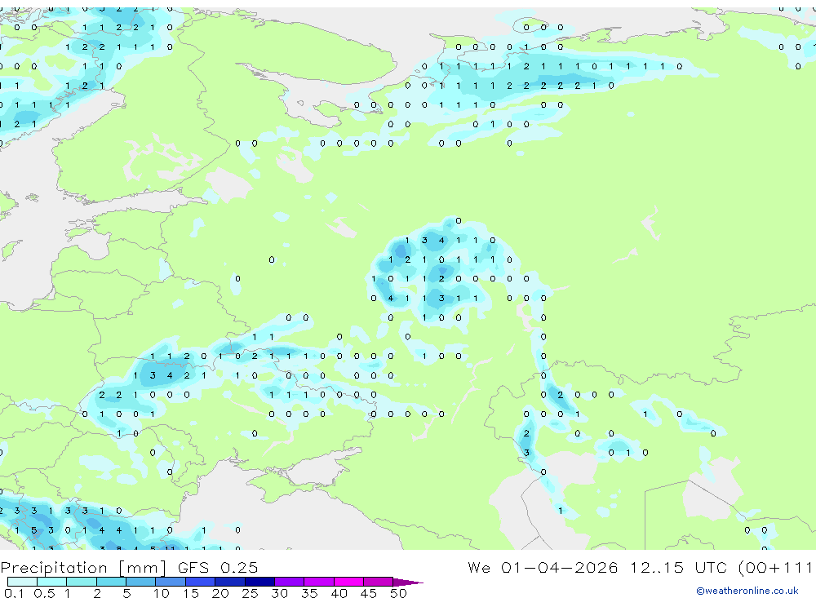816x598 pixels.
Task: Click the 25–30 mm navy legend swatch
Action: click(259, 582)
